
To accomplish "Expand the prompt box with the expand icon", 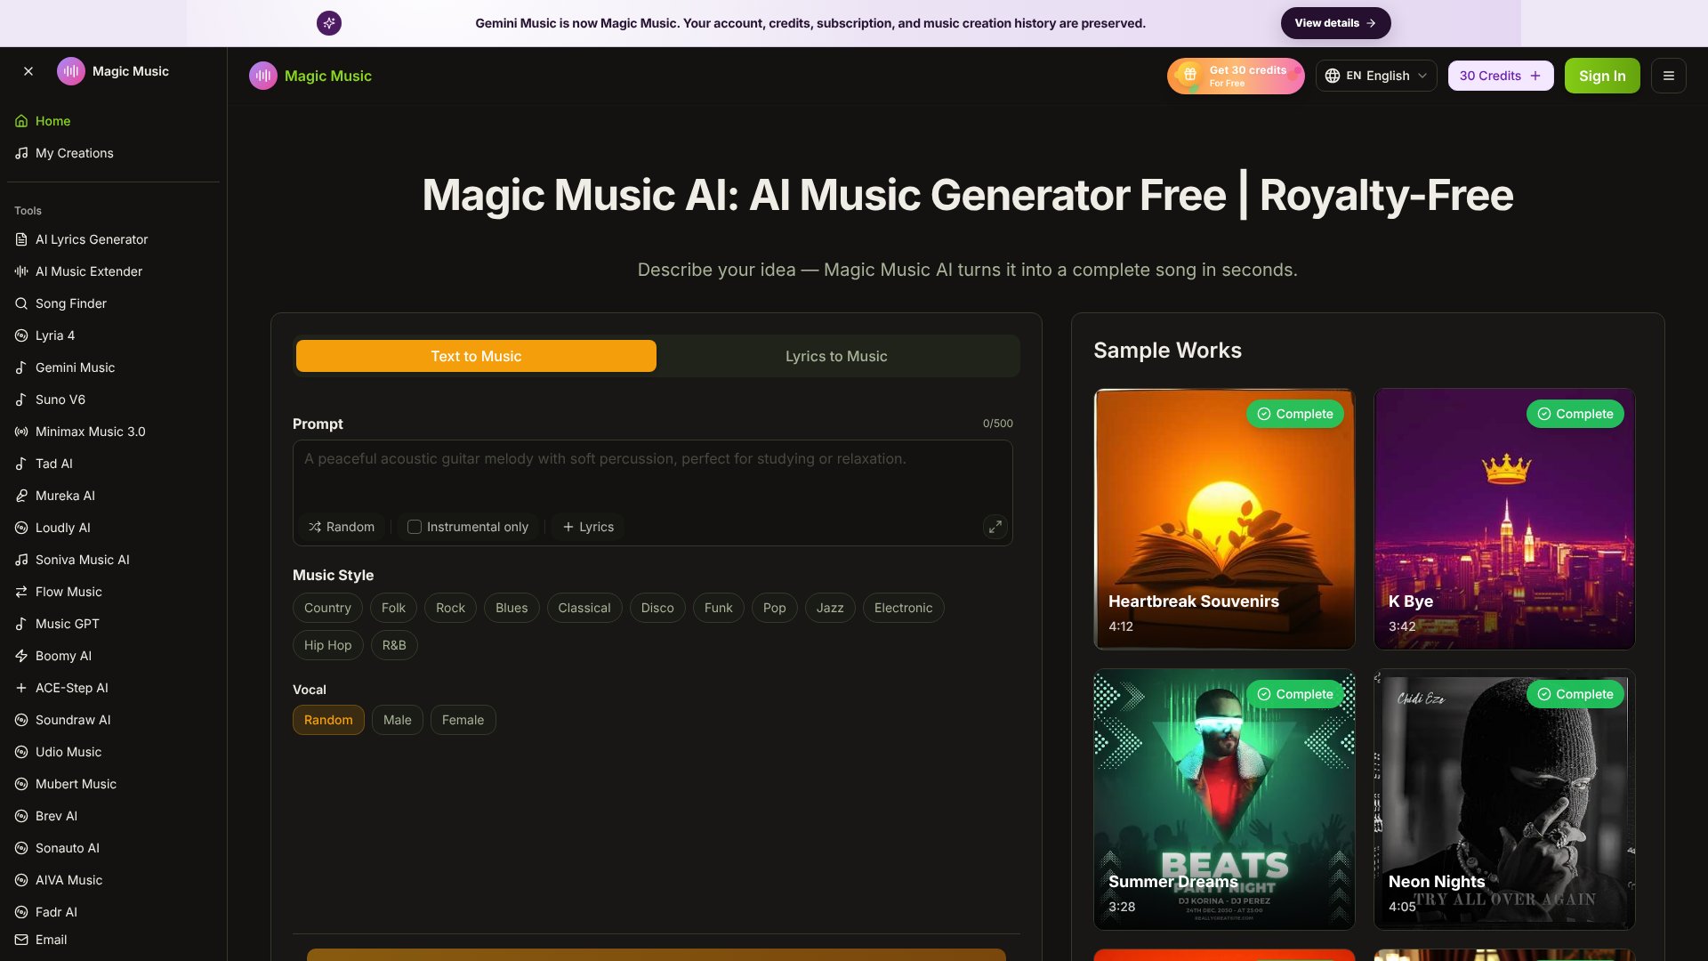I will [995, 527].
